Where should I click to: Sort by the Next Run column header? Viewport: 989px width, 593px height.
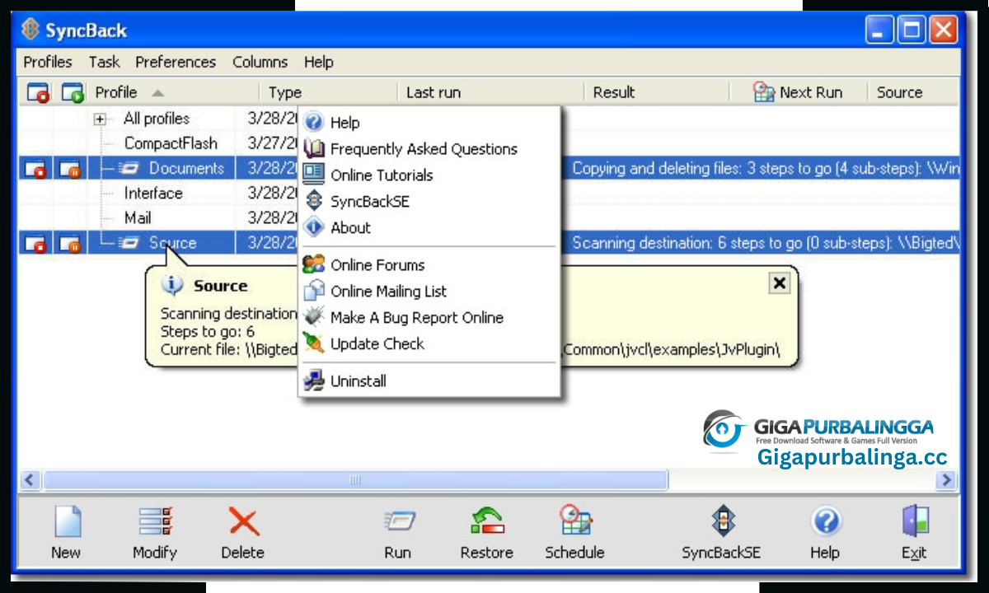click(799, 92)
